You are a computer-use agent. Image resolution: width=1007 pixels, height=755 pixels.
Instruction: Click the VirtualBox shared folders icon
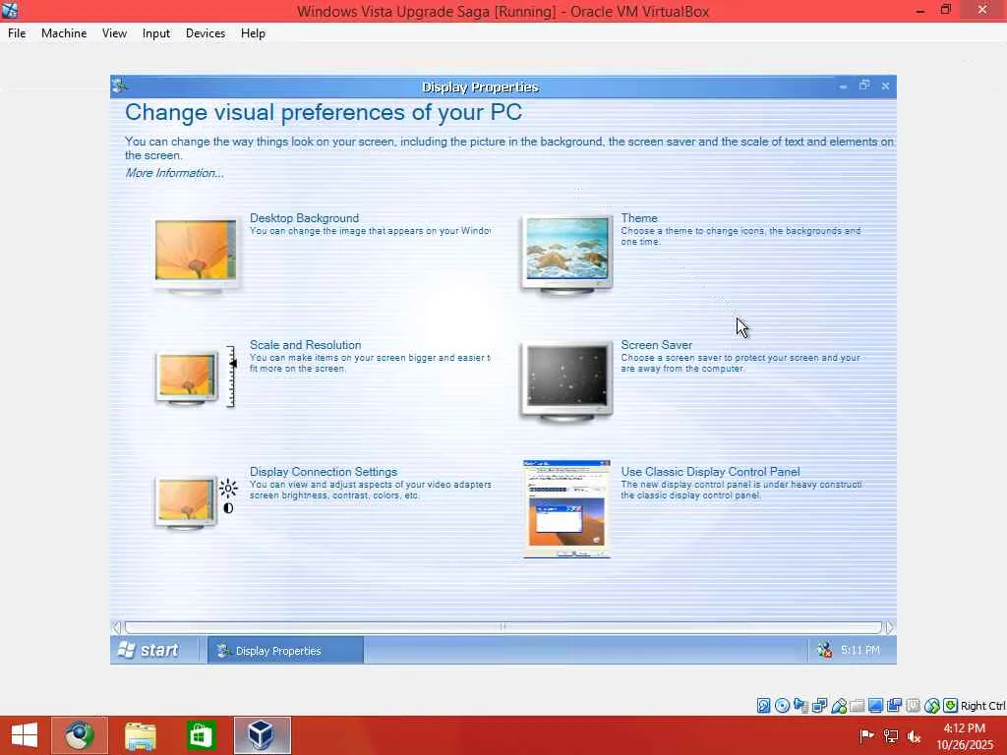pyautogui.click(x=857, y=706)
